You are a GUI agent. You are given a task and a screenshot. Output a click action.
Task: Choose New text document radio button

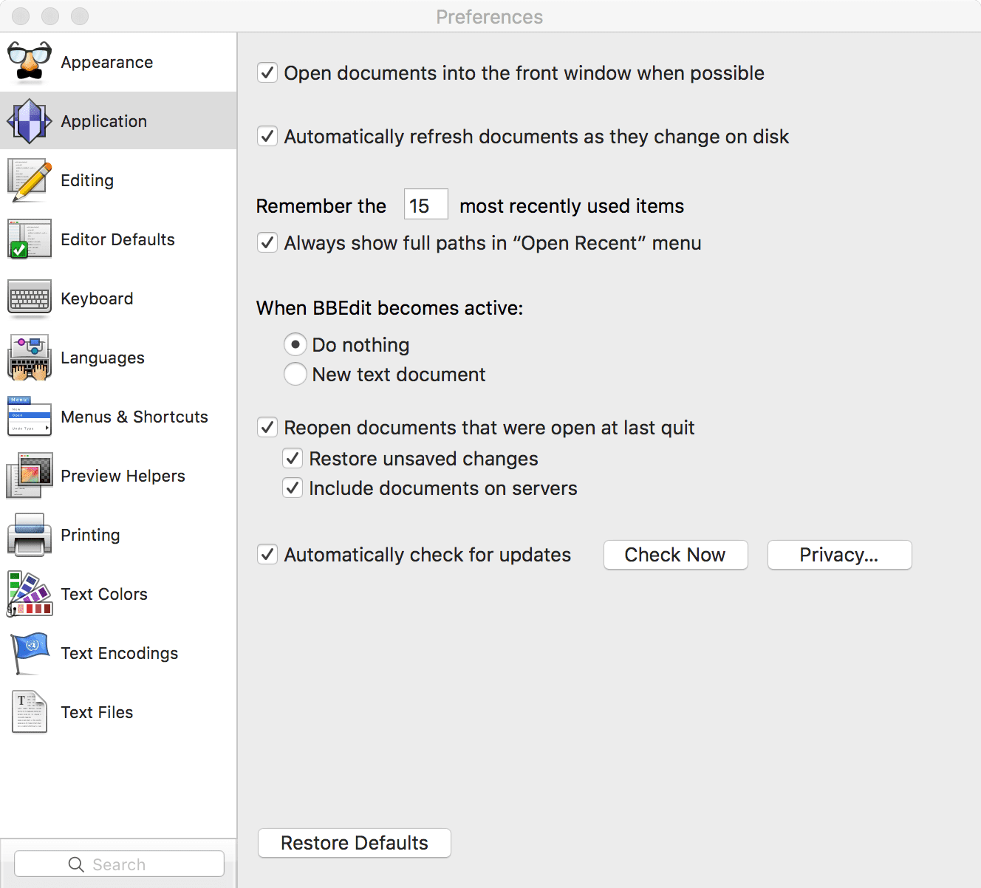click(295, 374)
